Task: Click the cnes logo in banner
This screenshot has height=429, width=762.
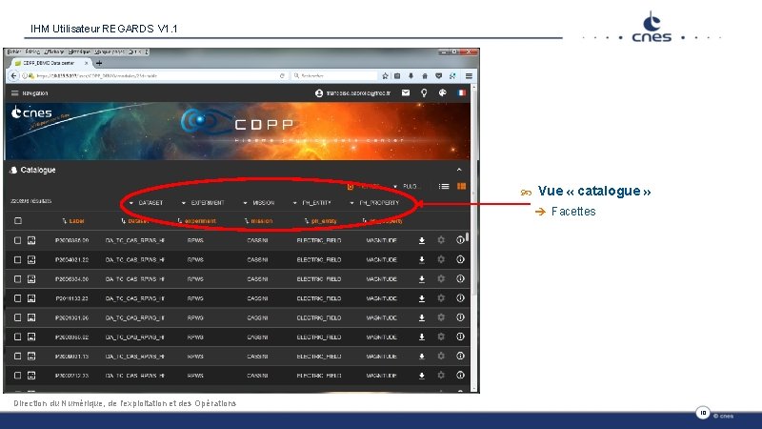Action: point(31,112)
